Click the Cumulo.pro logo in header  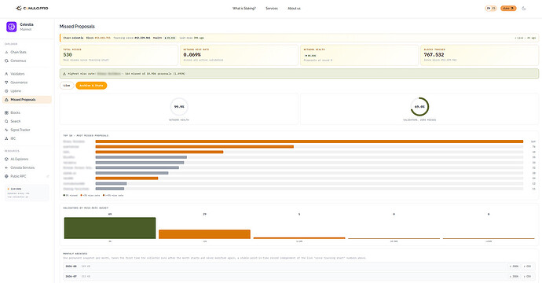point(31,8)
